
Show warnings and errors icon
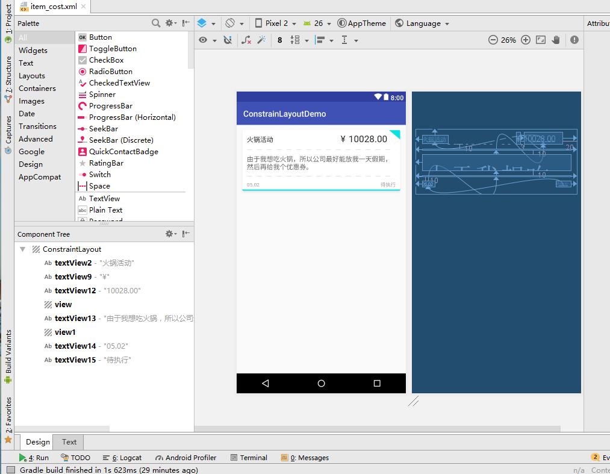click(x=574, y=40)
